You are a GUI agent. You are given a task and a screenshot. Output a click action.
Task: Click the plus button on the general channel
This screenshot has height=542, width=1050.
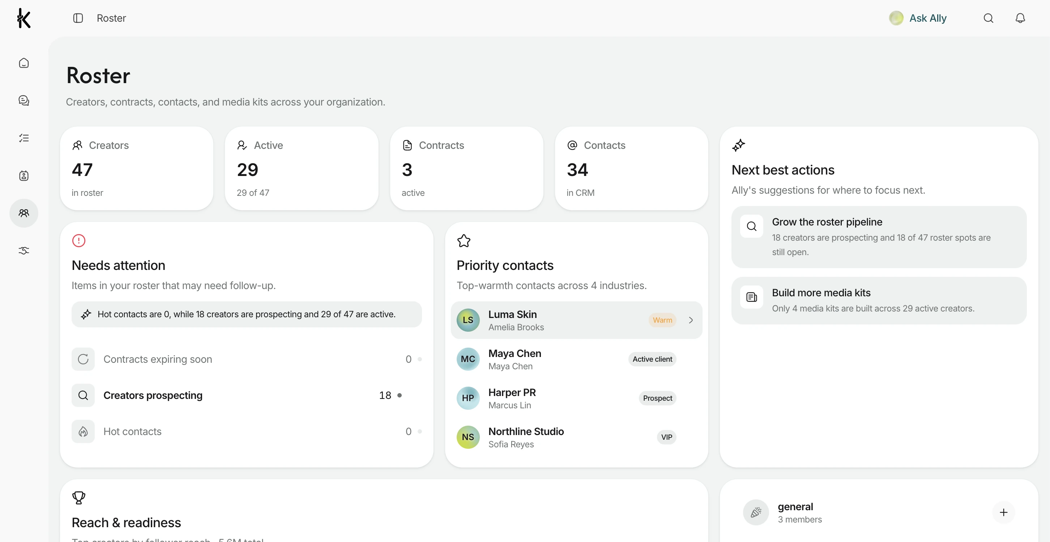(x=1003, y=513)
